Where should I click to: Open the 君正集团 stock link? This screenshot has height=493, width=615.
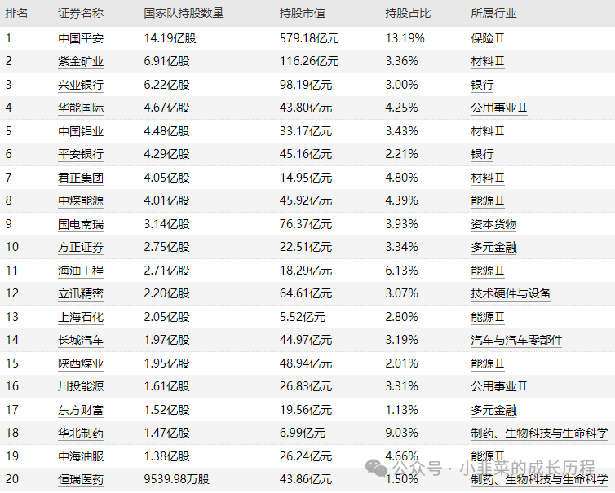point(81,178)
